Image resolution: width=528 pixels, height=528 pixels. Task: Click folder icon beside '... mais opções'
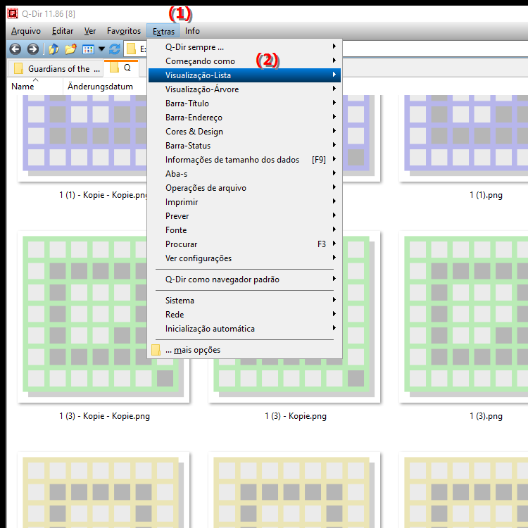tap(156, 350)
